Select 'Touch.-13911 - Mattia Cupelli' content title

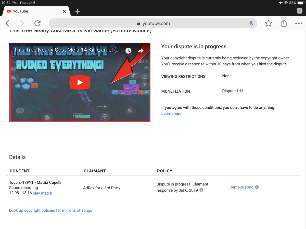(35, 182)
